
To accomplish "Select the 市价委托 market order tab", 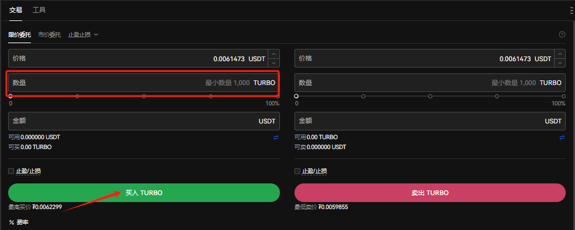I will (49, 35).
